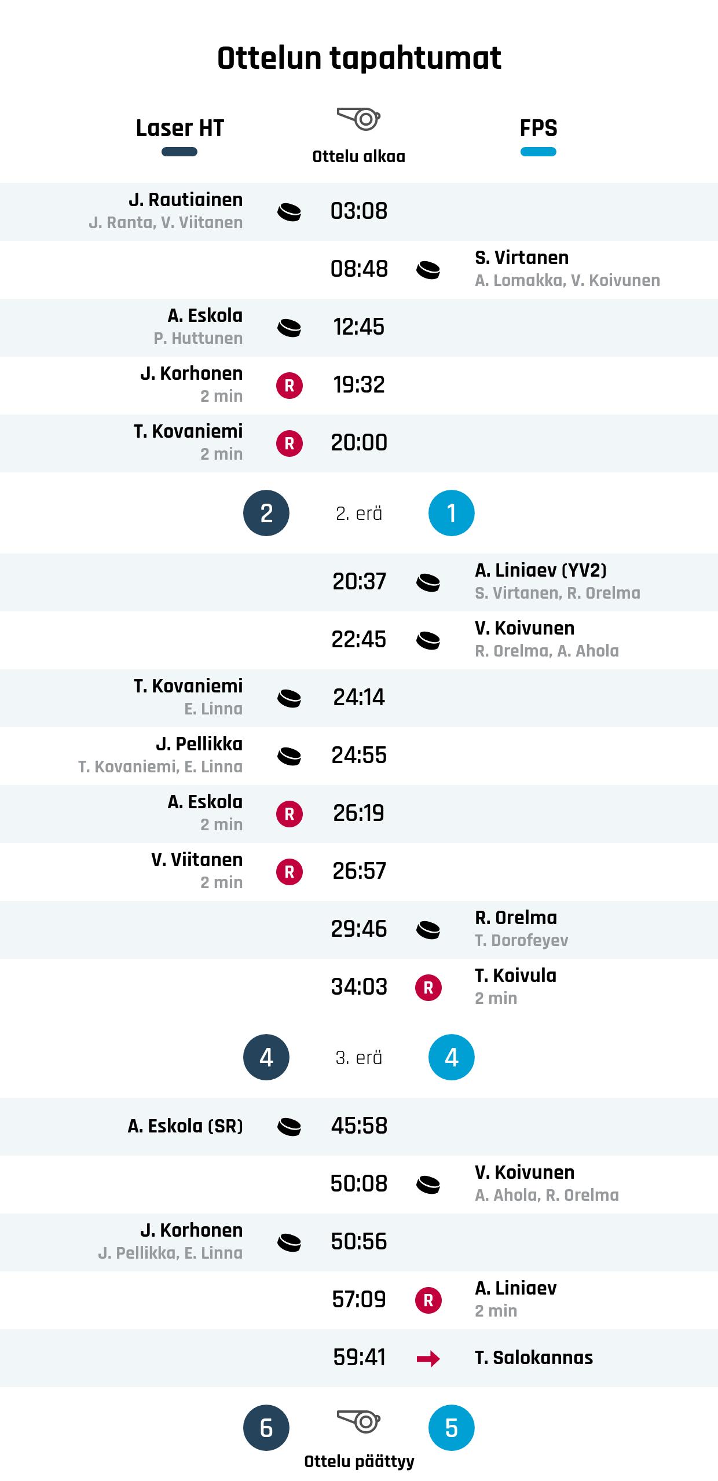Click the puck icon beside S. Virtanen's 08:48 goal

click(x=428, y=270)
